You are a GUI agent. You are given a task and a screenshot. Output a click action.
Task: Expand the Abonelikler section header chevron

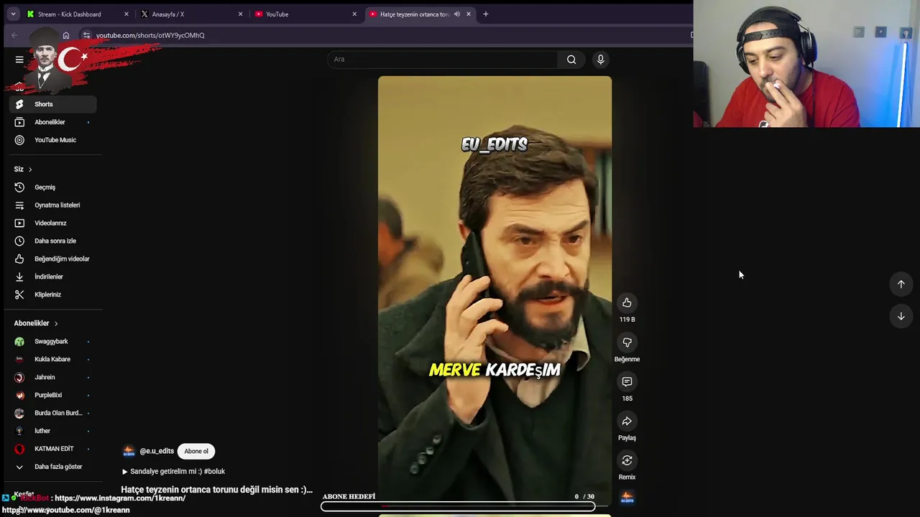click(x=56, y=324)
